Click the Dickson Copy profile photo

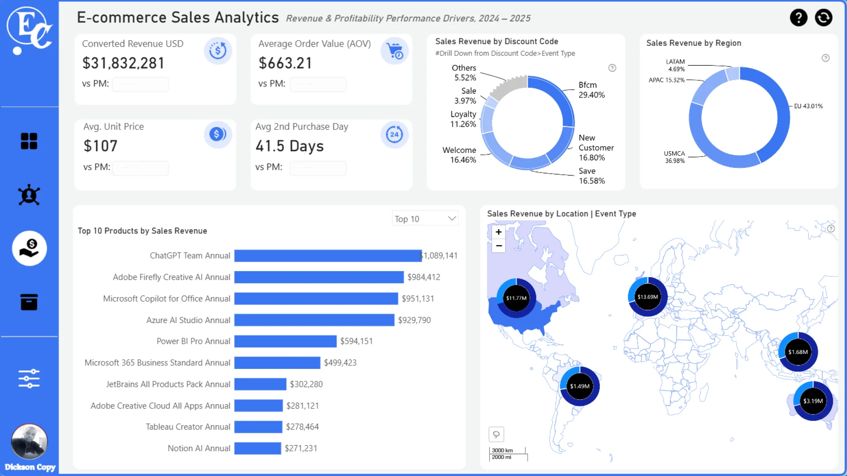tap(29, 442)
